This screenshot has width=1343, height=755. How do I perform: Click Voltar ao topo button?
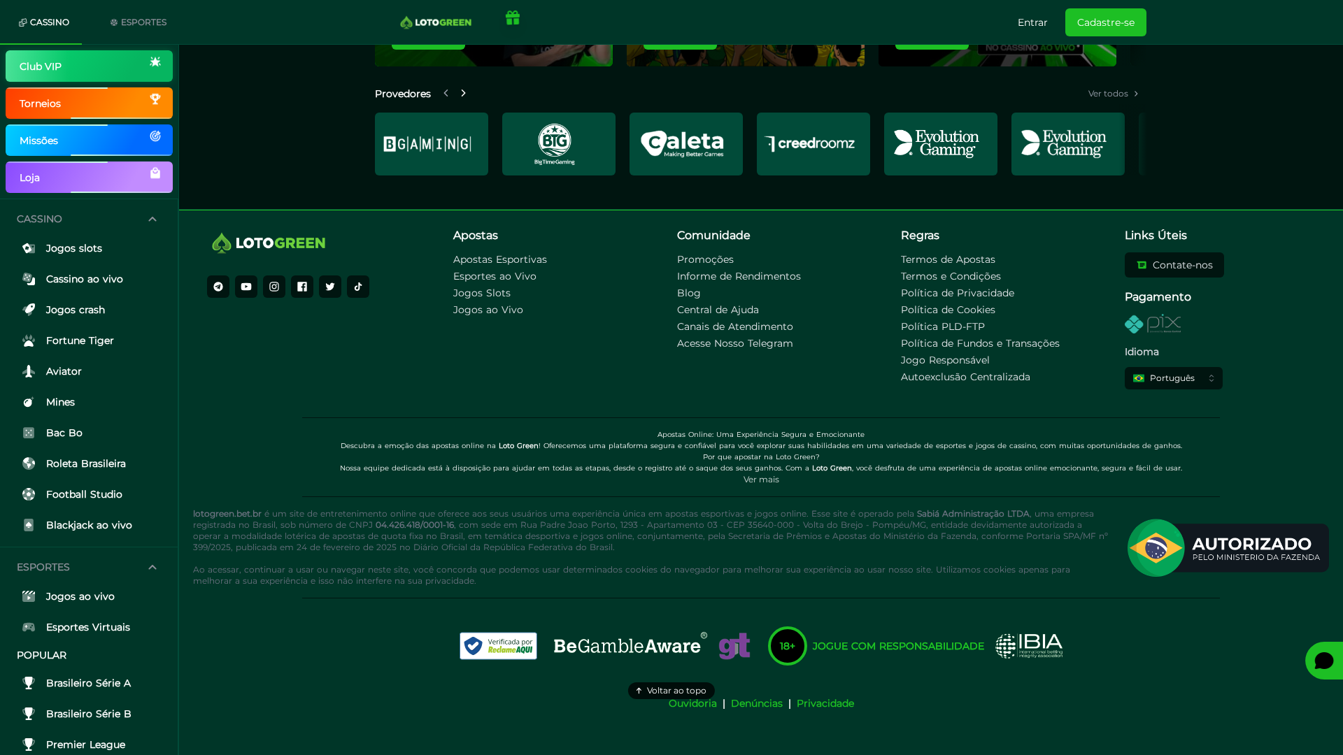click(671, 691)
